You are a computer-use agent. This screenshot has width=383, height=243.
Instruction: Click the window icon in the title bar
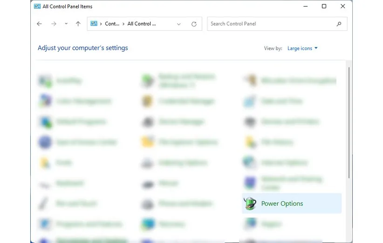(x=37, y=7)
